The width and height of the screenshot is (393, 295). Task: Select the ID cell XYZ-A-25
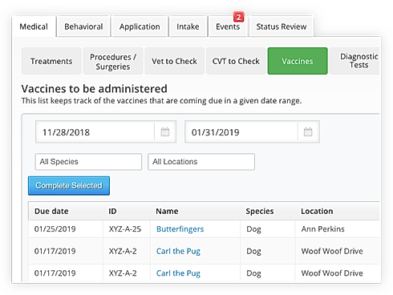click(125, 229)
